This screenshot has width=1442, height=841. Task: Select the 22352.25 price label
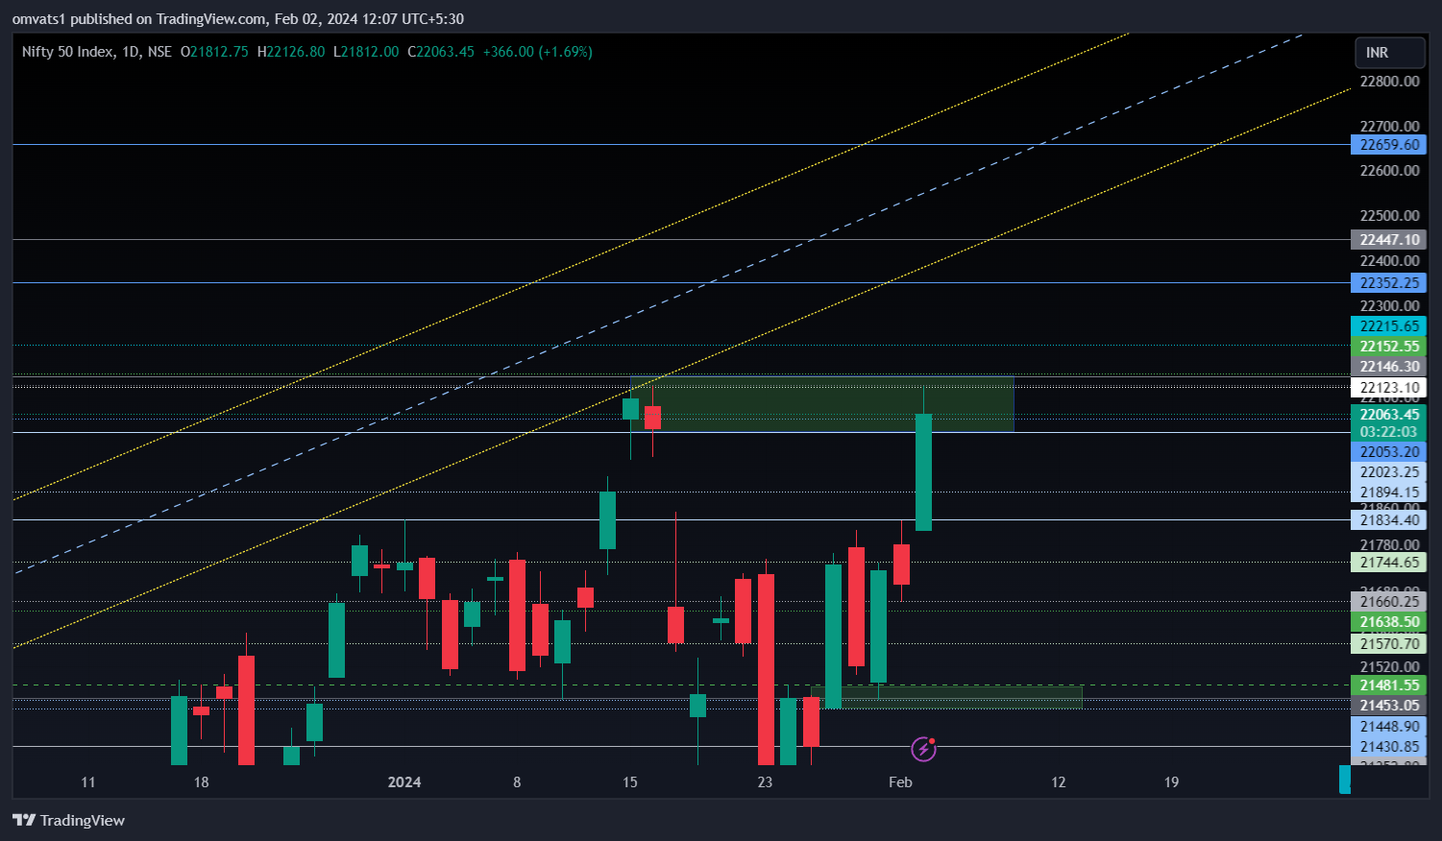coord(1388,283)
